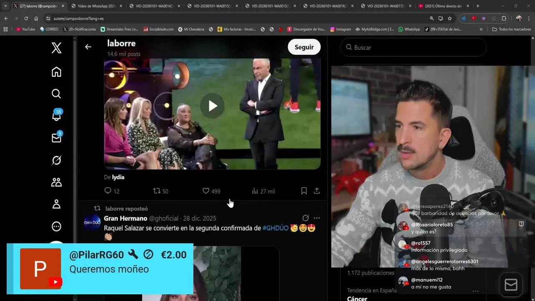Close the laborre X tab

[x=63, y=6]
